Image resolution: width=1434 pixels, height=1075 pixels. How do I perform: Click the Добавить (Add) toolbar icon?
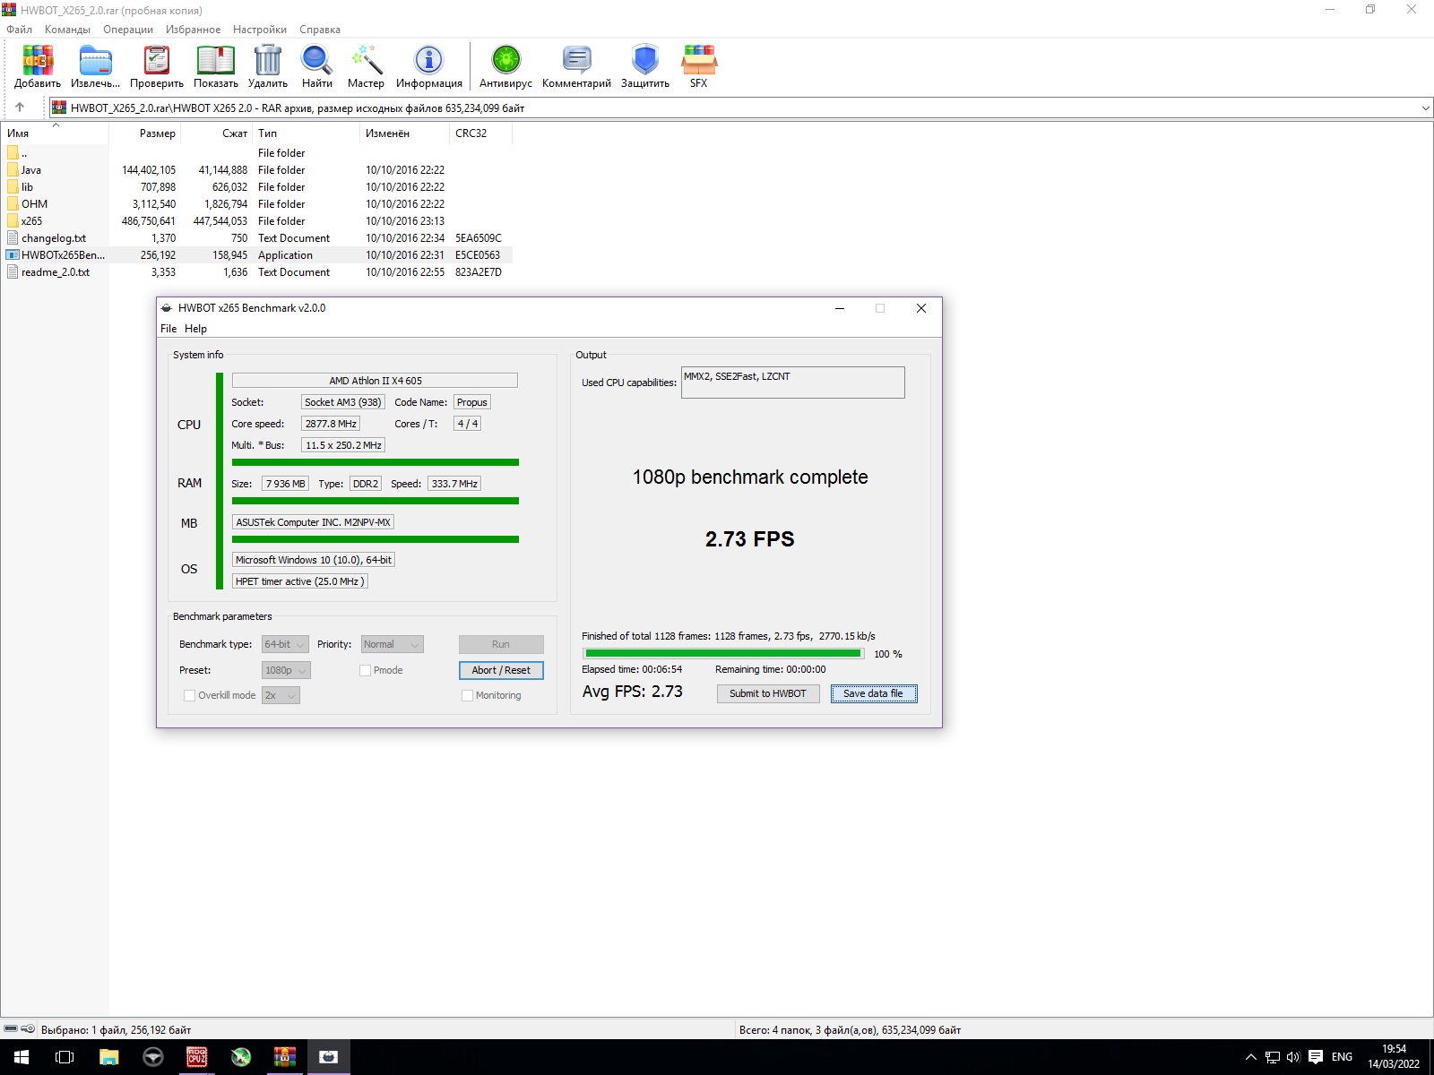coord(38,66)
